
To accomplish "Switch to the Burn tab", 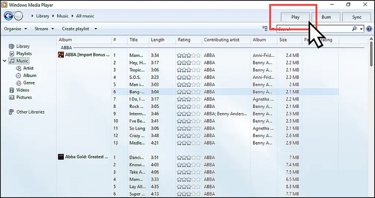I will pyautogui.click(x=326, y=17).
